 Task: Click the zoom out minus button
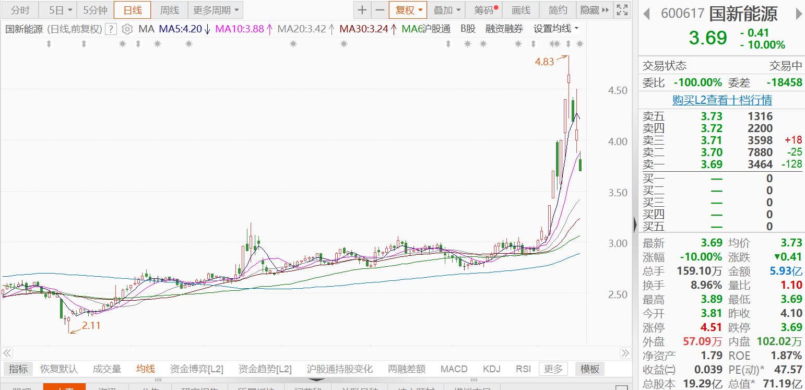click(x=380, y=10)
